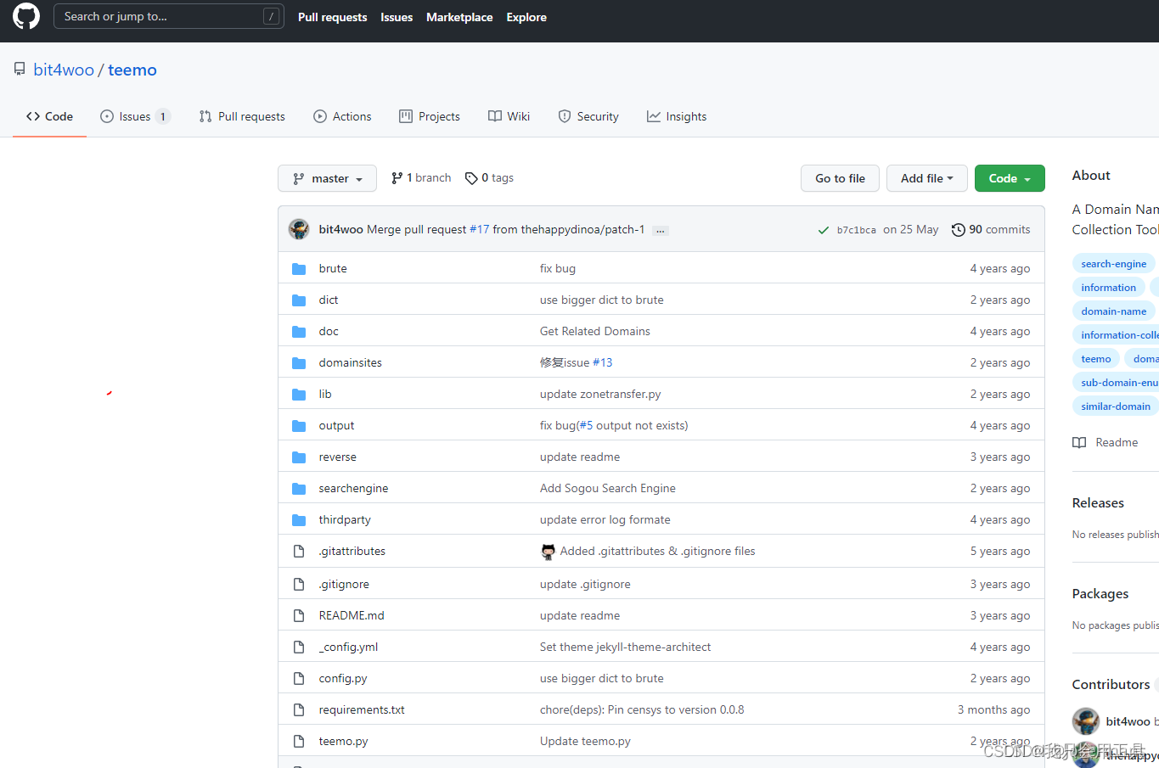This screenshot has width=1159, height=768.
Task: Open the Pull requests repository tab
Action: click(242, 116)
